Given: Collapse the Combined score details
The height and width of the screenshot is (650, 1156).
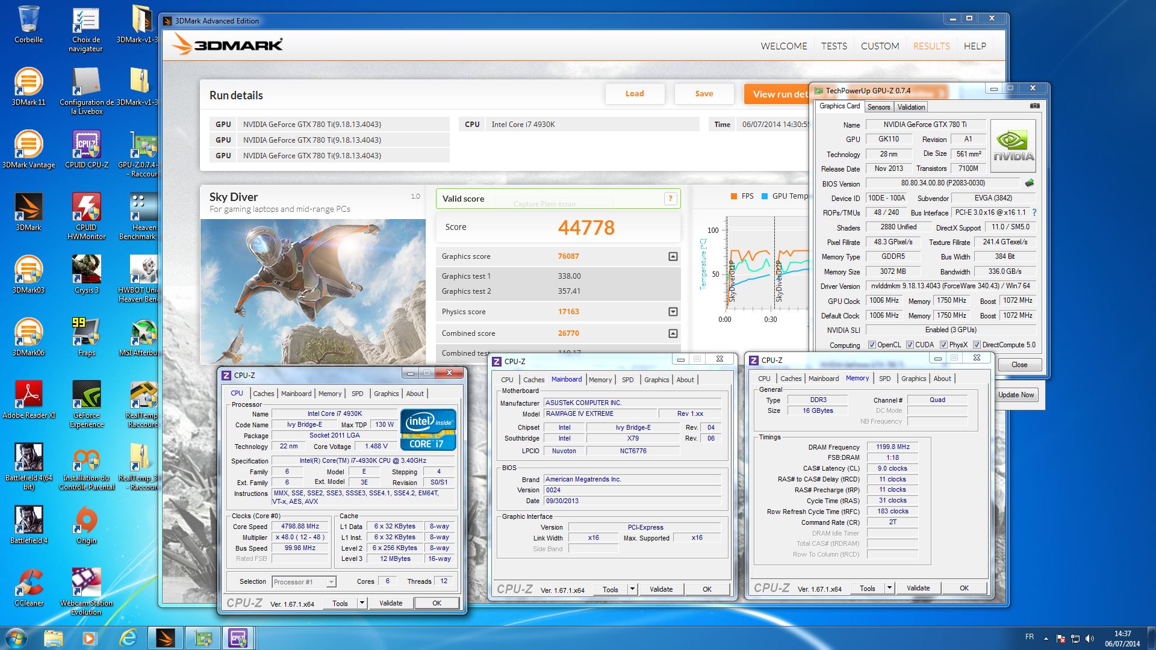Looking at the screenshot, I should point(673,333).
